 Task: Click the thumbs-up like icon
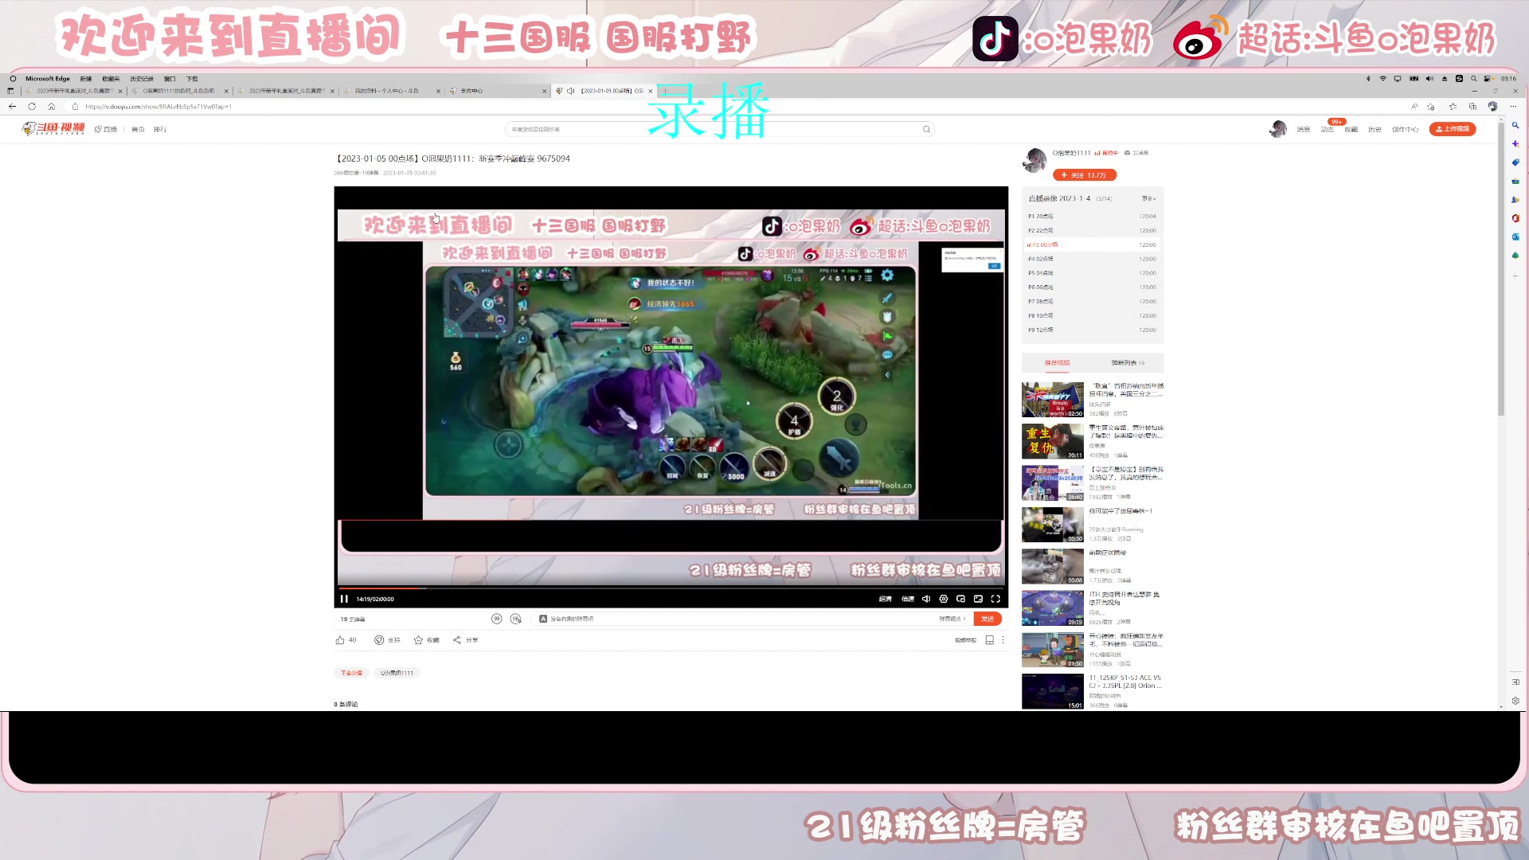click(x=341, y=640)
